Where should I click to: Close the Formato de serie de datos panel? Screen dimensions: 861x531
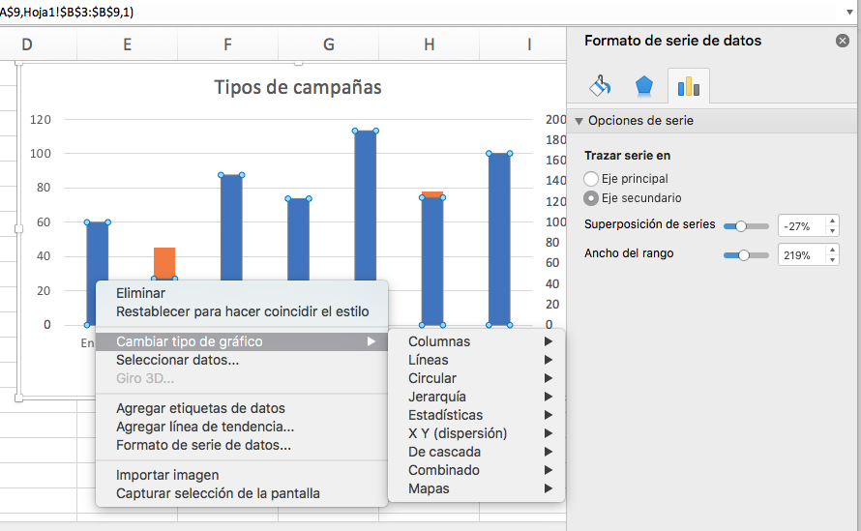point(843,41)
